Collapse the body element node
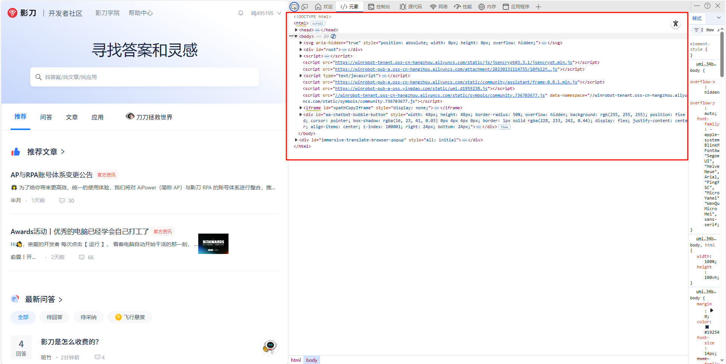 296,36
